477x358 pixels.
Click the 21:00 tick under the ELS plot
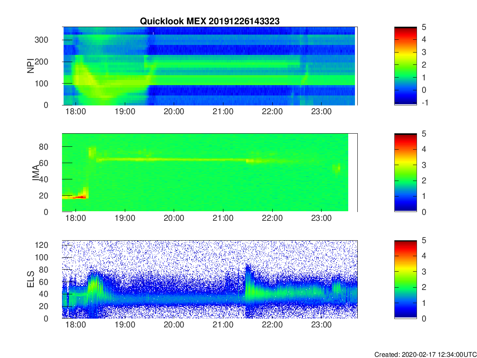click(x=223, y=325)
